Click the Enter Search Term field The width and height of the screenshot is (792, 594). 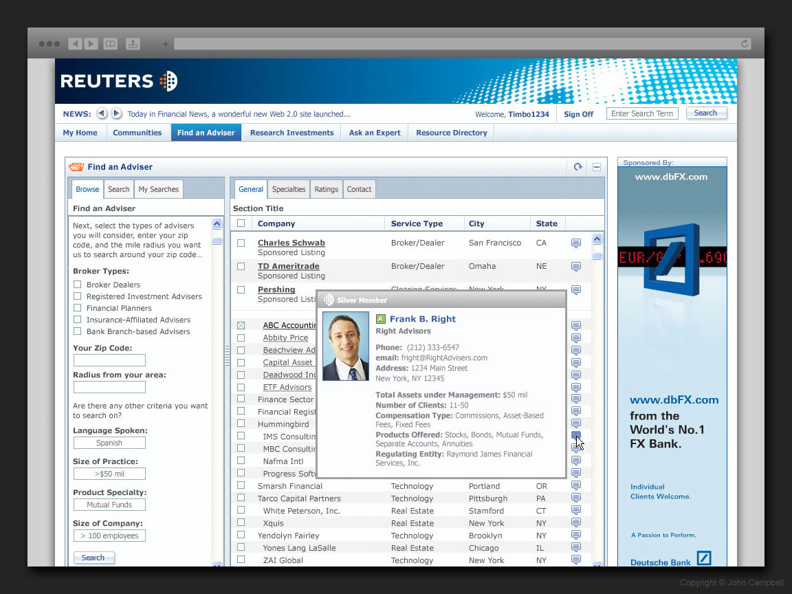point(642,113)
